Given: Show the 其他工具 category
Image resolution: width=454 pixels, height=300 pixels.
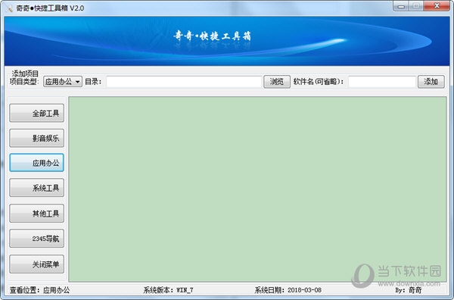Looking at the screenshot, I should (37, 214).
